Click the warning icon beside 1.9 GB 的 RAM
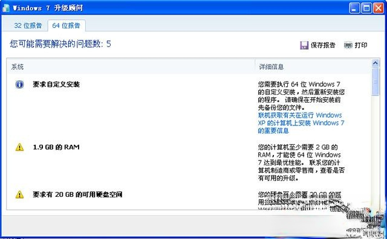This screenshot has height=239, width=387. pos(19,147)
